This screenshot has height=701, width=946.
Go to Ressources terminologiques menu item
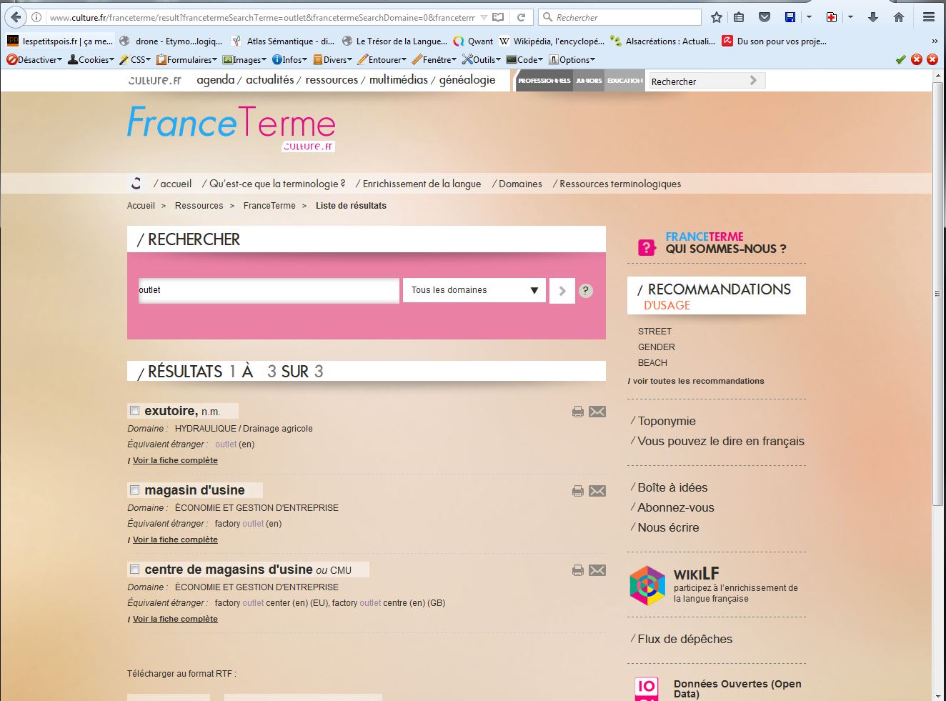click(619, 184)
